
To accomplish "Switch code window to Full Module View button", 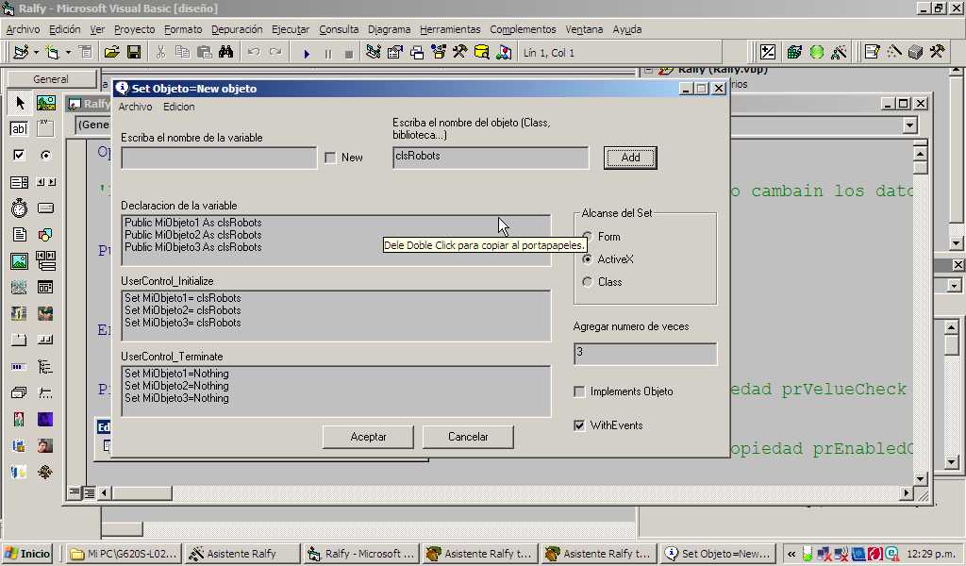I will [x=88, y=492].
